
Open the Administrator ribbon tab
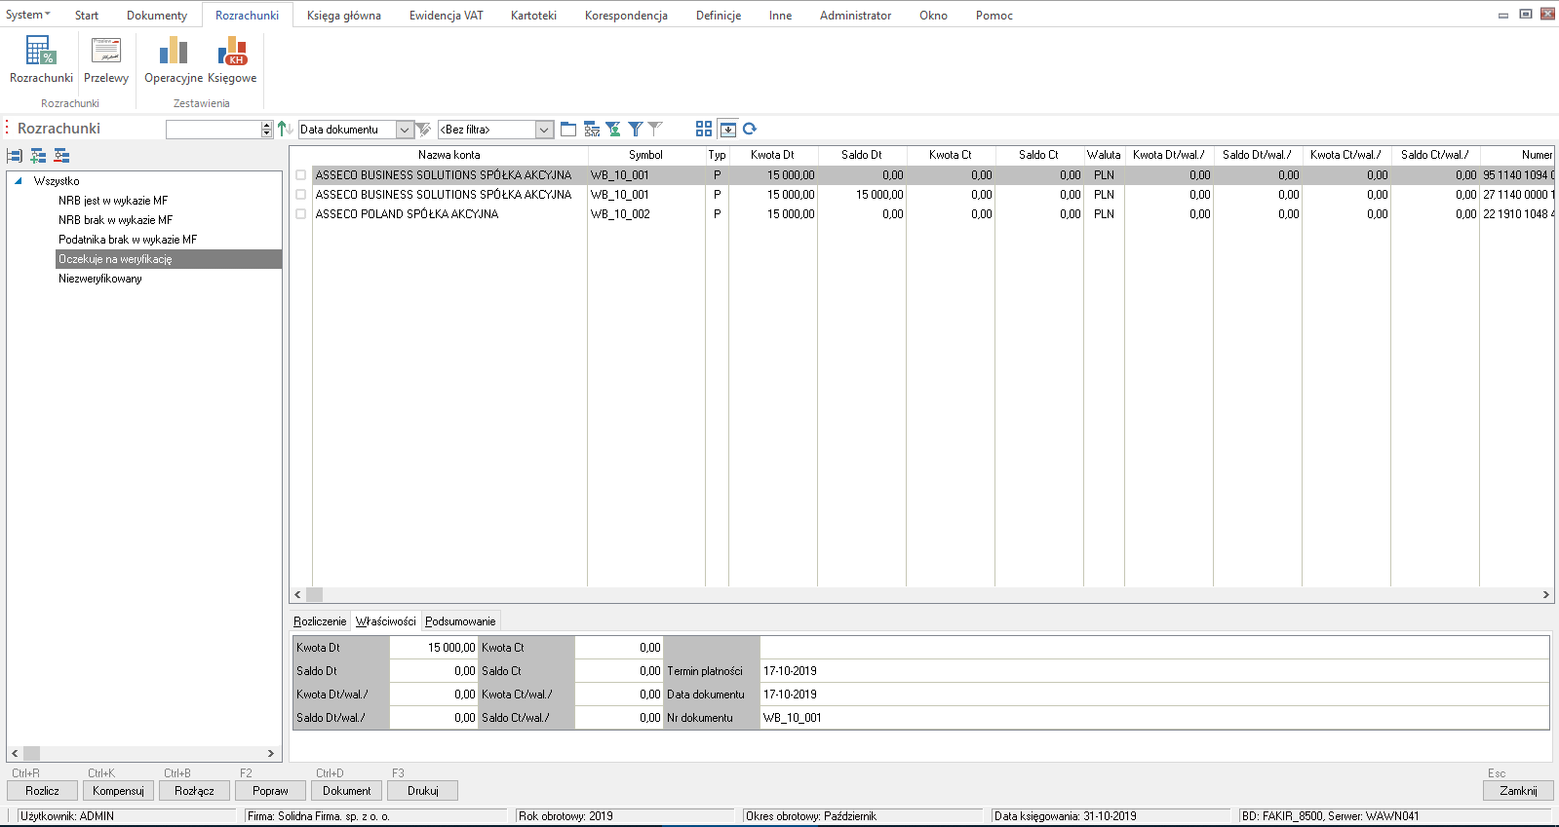[x=855, y=15]
